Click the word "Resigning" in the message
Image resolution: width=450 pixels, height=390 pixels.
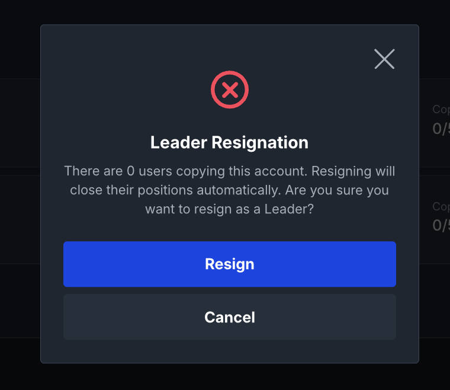pos(339,171)
